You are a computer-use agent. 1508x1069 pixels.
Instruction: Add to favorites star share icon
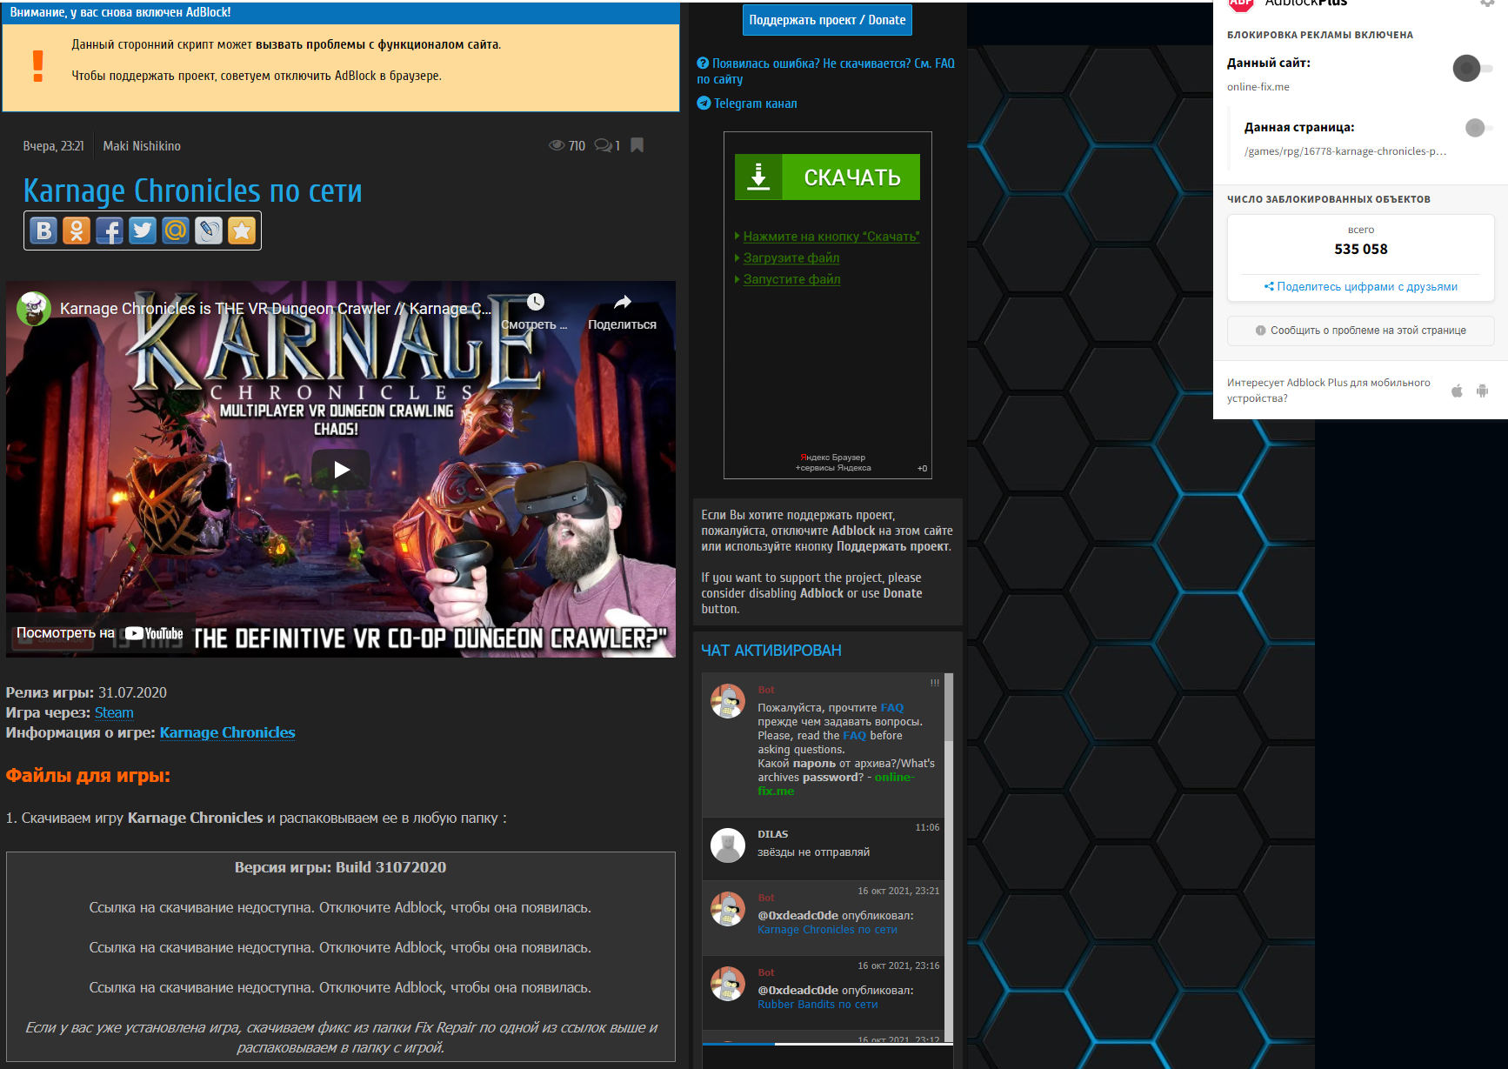click(242, 231)
